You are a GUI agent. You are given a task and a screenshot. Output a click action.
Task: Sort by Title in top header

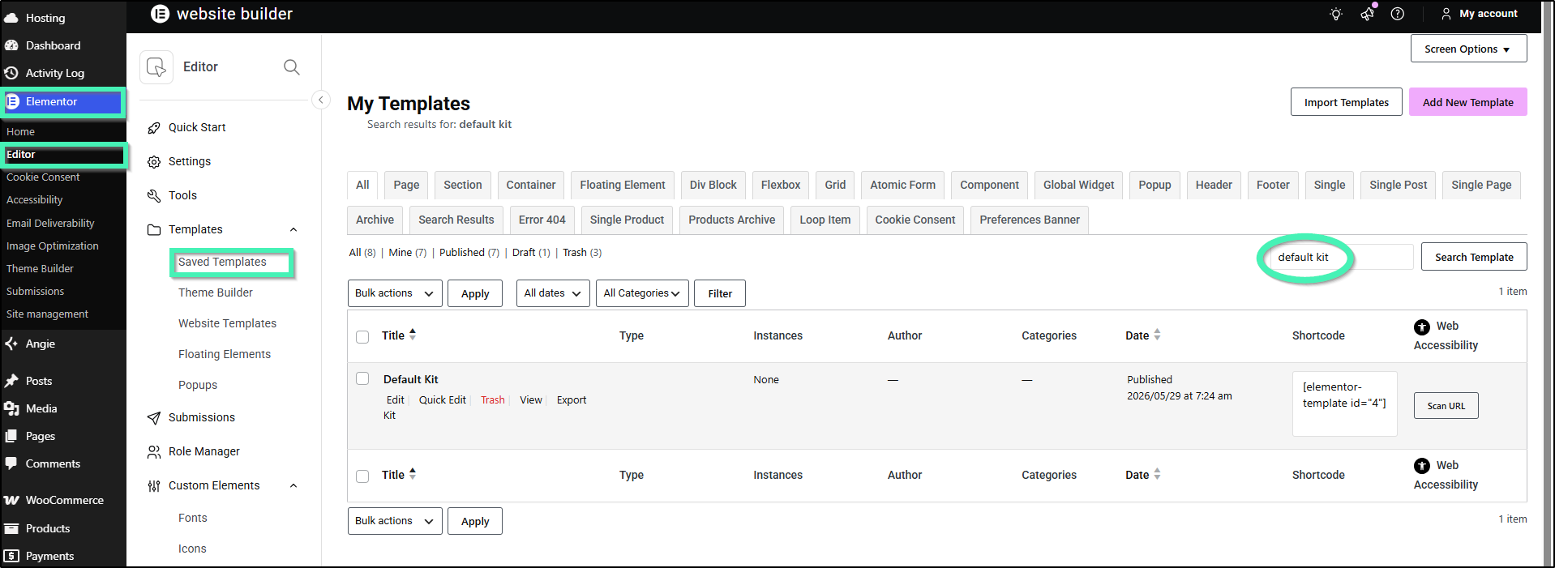coord(399,335)
